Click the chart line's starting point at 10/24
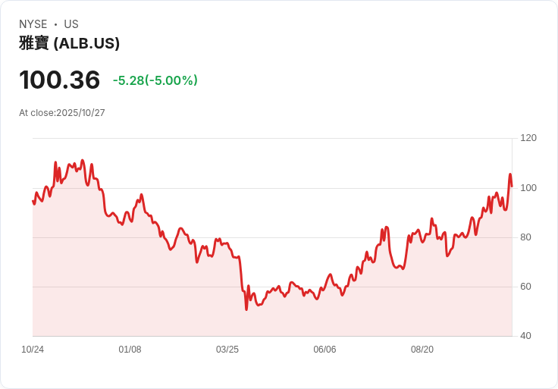This screenshot has width=558, height=389. (x=33, y=201)
